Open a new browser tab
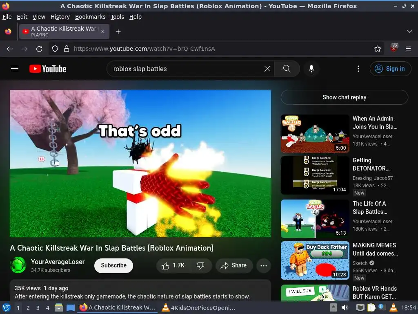Screen dimensions: 418x314 click(x=118, y=32)
